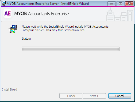This screenshot has height=102, width=135.
Task: Cancel the installation
Action: 120,96
